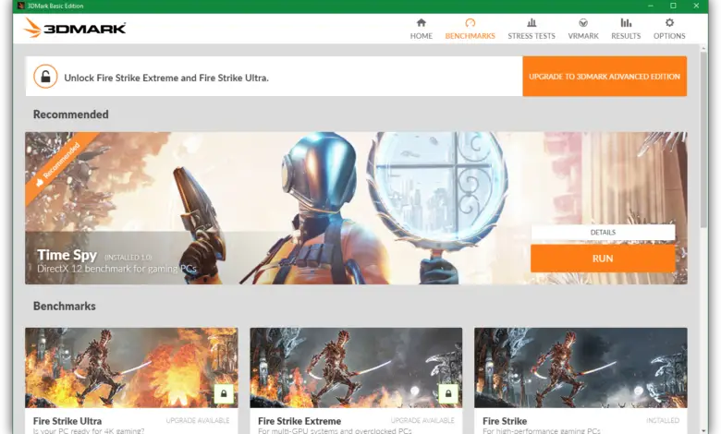This screenshot has width=721, height=434.
Task: Maximize the 3DMark window
Action: (673, 6)
